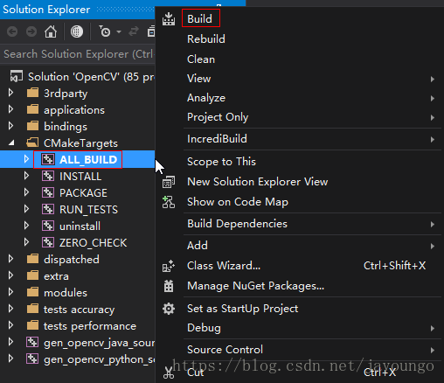Select the extra folder
This screenshot has width=444, height=383.
pos(56,275)
